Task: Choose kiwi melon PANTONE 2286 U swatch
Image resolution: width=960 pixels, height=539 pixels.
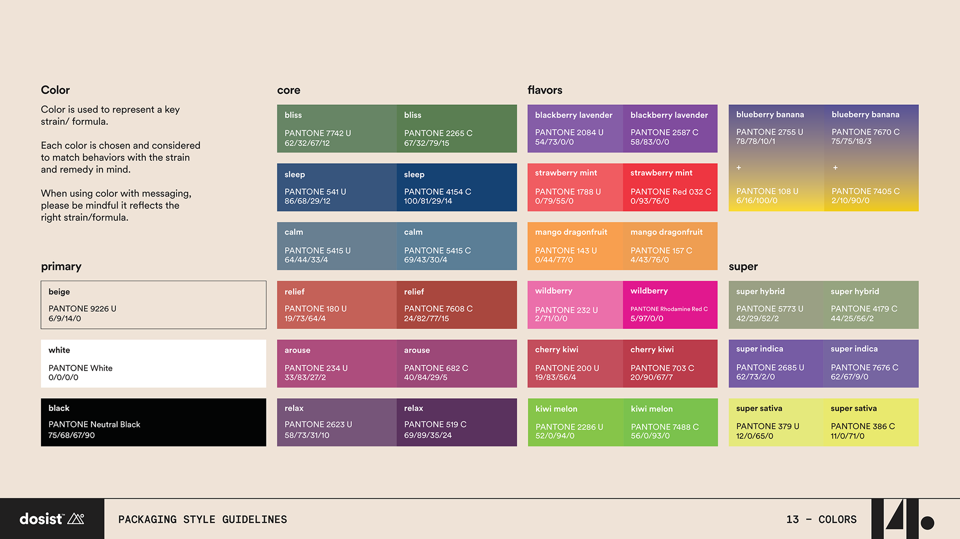Action: (575, 423)
